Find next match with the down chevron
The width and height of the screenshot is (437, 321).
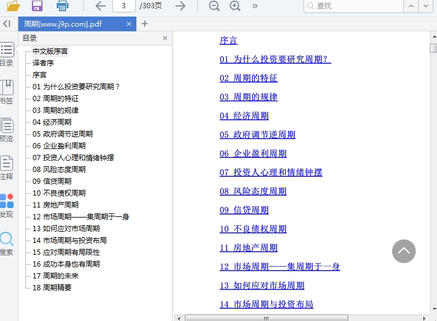pyautogui.click(x=426, y=6)
